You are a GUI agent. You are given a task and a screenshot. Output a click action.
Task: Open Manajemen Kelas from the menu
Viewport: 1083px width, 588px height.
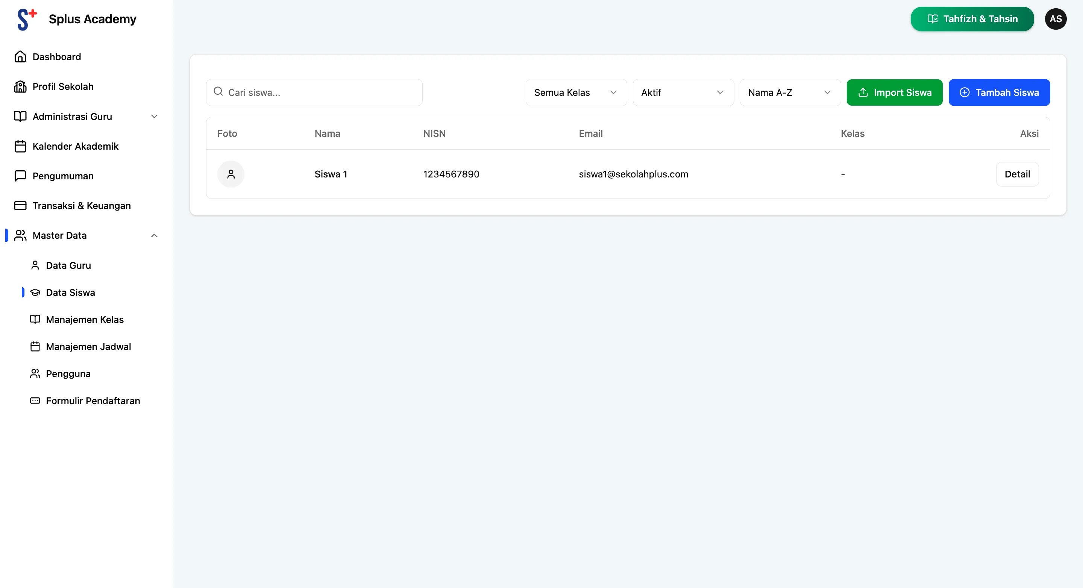[85, 320]
